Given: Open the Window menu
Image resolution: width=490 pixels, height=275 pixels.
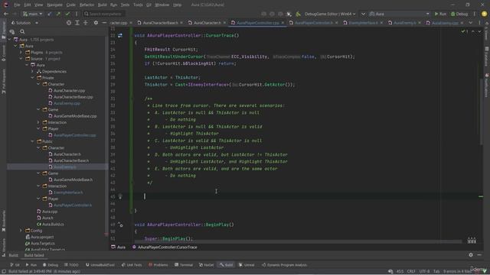Looking at the screenshot, I should tap(162, 5).
